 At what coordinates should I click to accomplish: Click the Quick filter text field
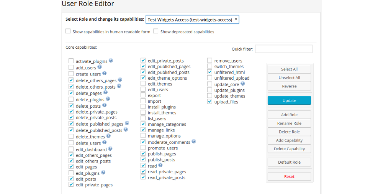click(x=283, y=49)
